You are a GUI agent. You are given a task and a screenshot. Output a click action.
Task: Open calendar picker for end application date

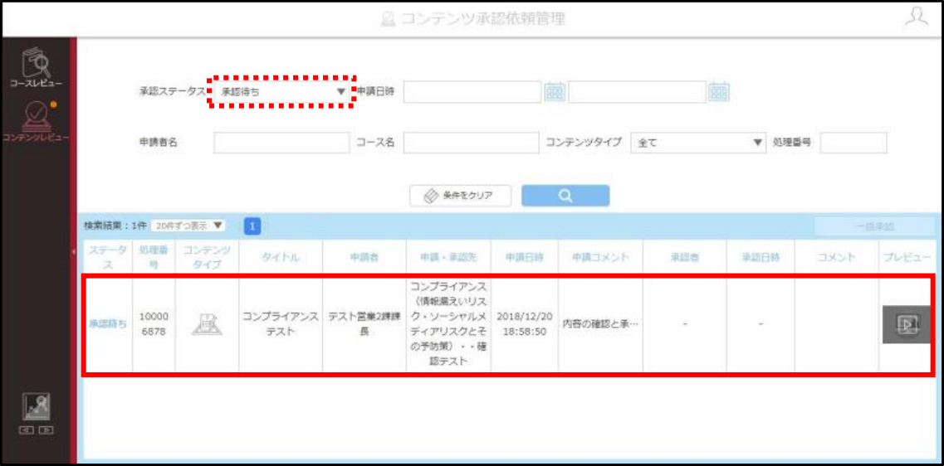tap(719, 92)
